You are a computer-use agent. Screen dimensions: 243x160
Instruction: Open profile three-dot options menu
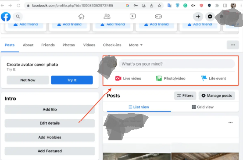(233, 45)
